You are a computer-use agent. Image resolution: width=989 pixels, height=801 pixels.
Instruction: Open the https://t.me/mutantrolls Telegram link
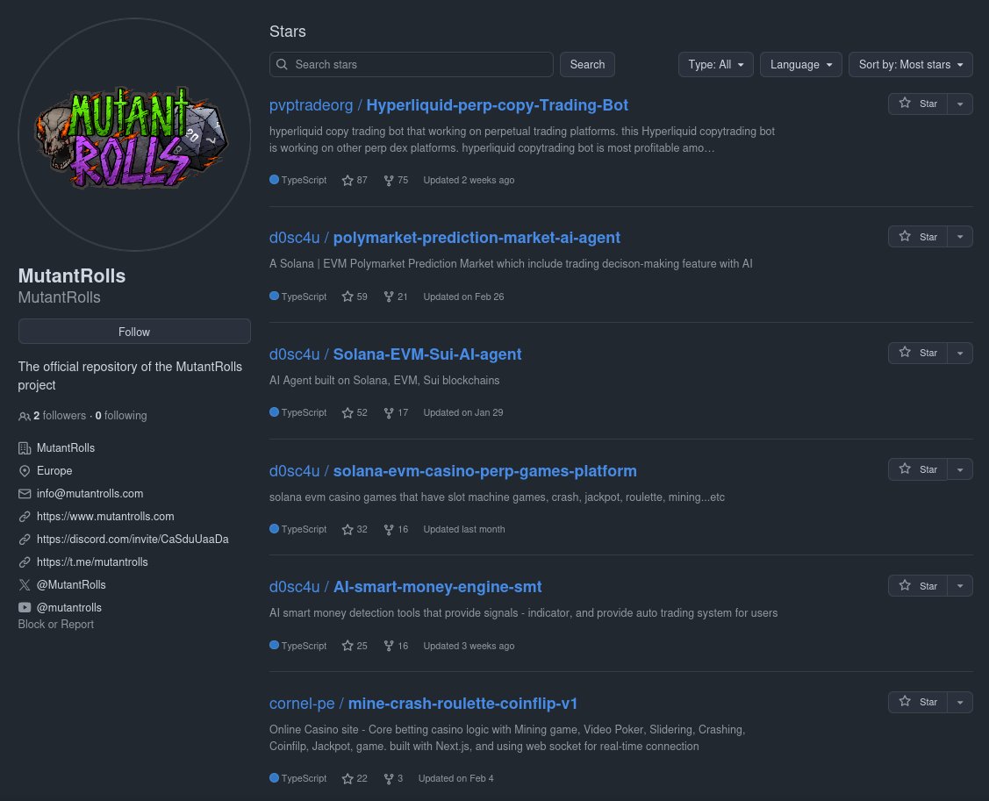tap(92, 562)
